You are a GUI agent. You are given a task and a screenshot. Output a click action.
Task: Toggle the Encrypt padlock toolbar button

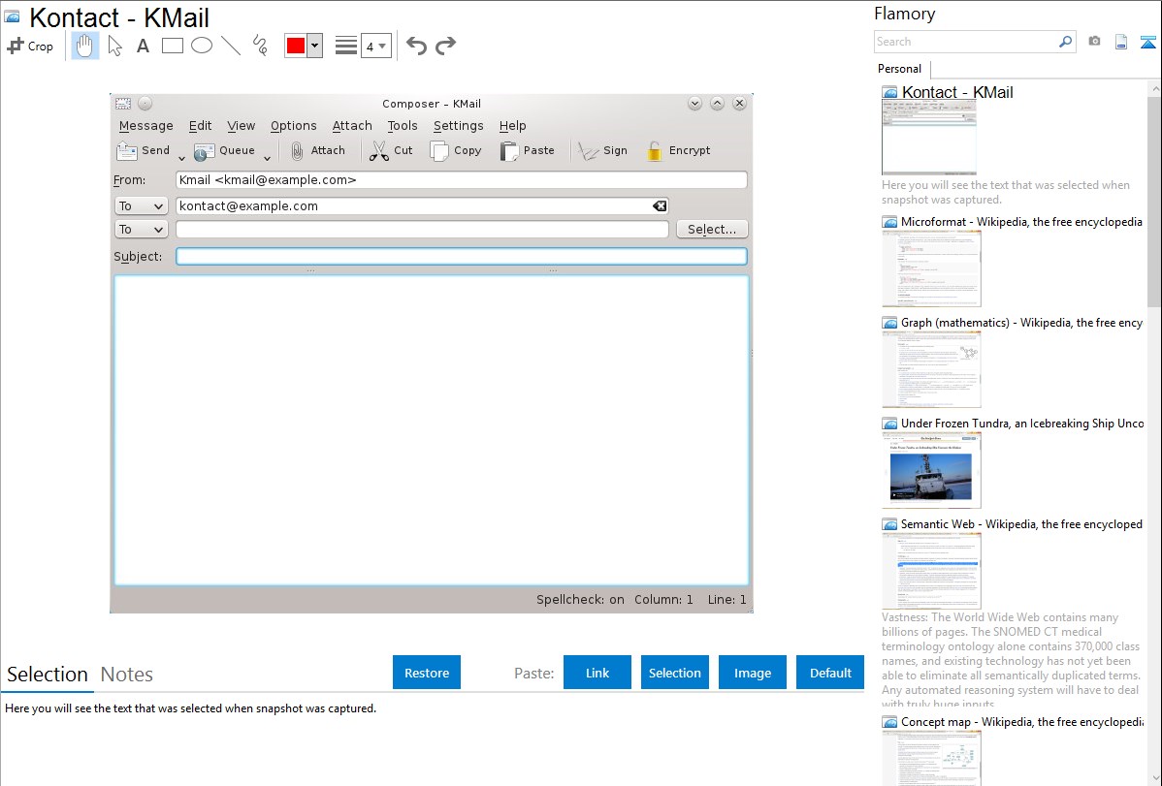click(678, 150)
